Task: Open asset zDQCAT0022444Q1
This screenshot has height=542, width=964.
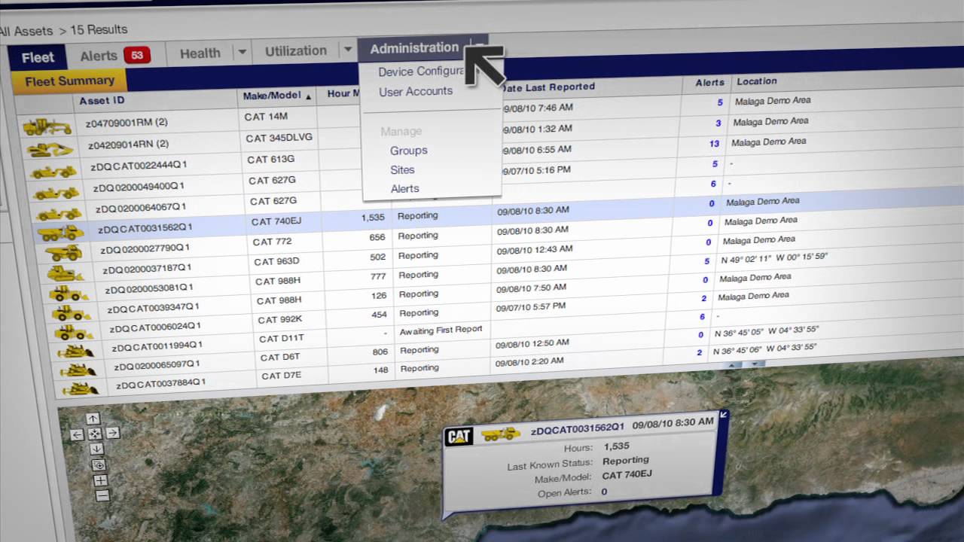Action: coord(139,166)
